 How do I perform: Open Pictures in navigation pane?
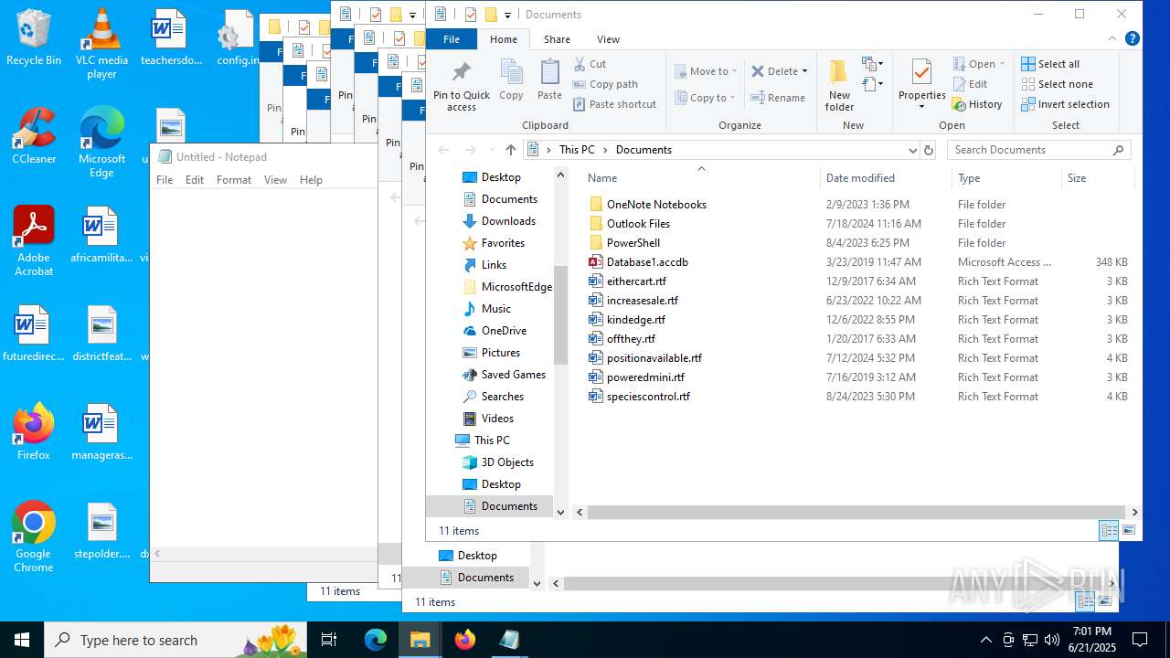501,353
